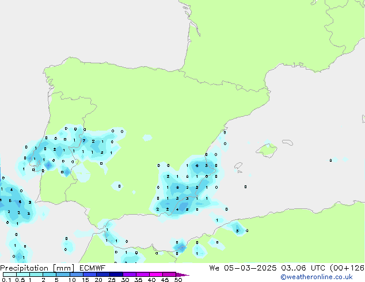Click Mallorca island on the map
Viewport: 365px width, 282px height.
[267, 150]
